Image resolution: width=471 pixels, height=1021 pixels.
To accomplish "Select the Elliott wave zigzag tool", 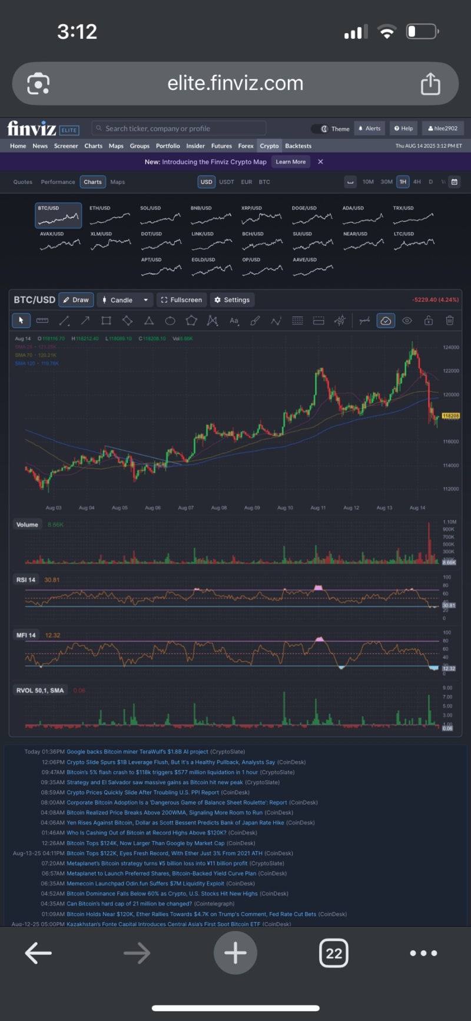I will coord(276,321).
